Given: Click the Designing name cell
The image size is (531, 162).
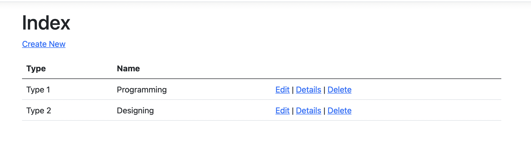Looking at the screenshot, I should tap(135, 111).
